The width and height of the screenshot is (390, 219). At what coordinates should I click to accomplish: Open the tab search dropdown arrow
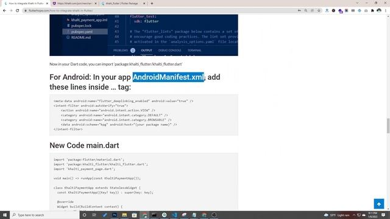[357, 3]
